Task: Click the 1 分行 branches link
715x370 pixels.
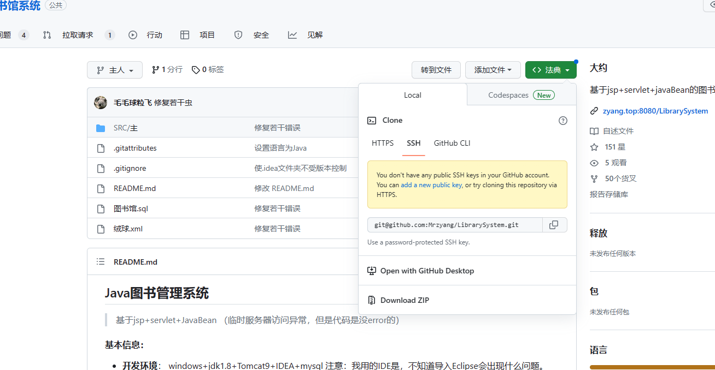Action: pyautogui.click(x=167, y=70)
